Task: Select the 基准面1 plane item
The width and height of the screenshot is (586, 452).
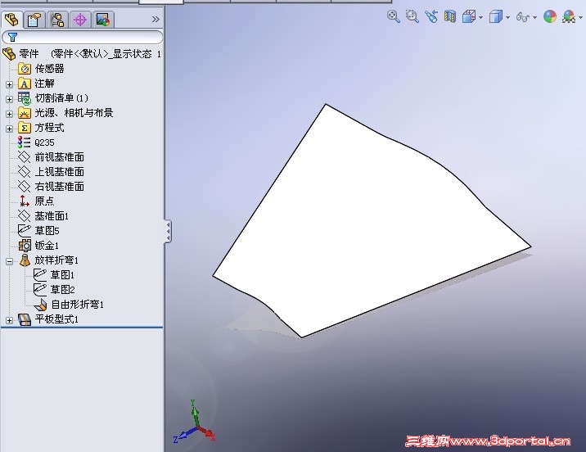Action: coord(43,216)
